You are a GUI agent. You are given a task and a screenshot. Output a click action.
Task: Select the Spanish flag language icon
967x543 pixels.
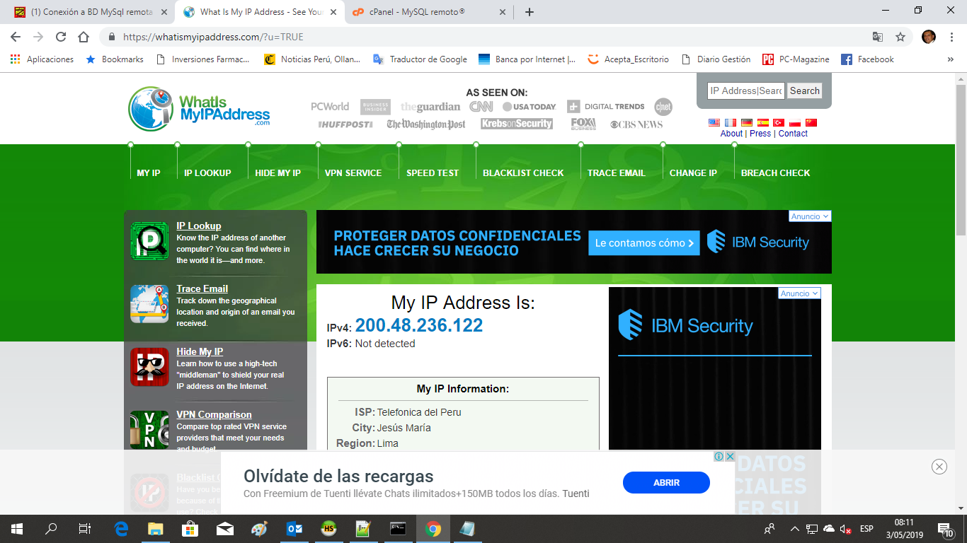(763, 122)
